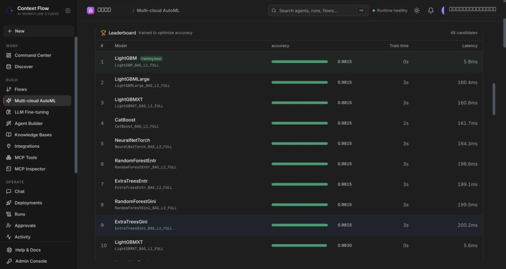The width and height of the screenshot is (506, 269).
Task: Select ExtraTreesGini model name
Action: [131, 222]
